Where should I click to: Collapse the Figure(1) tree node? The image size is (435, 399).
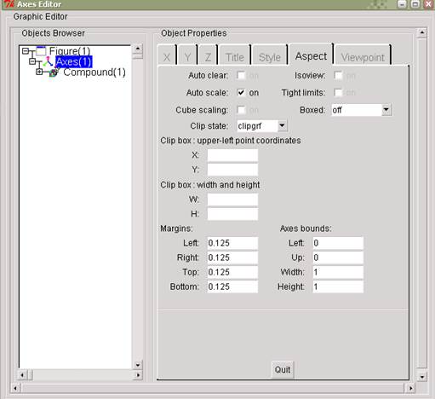click(x=26, y=51)
